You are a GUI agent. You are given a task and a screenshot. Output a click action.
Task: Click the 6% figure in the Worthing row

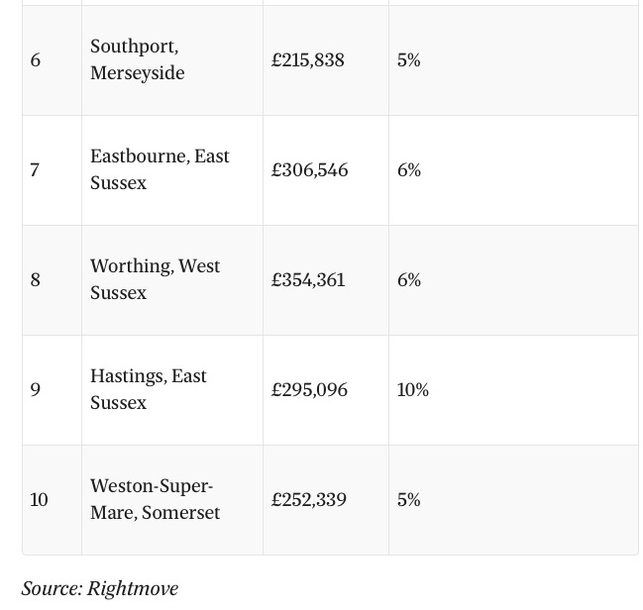point(409,280)
